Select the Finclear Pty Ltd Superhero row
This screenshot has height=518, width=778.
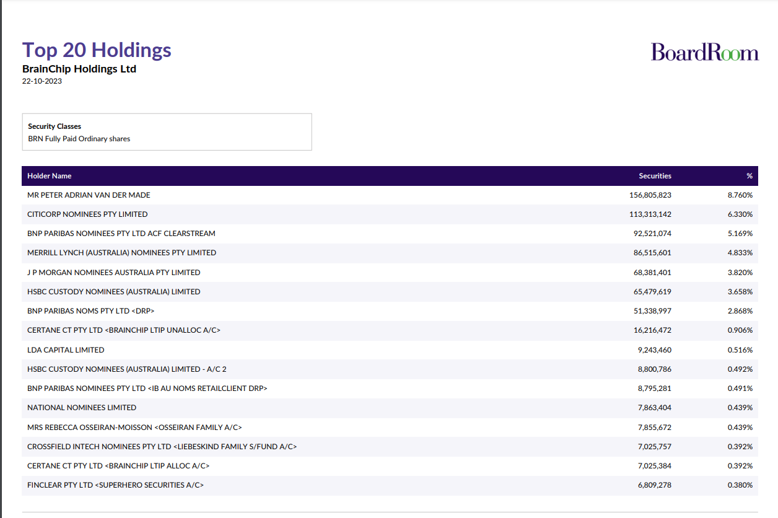pyautogui.click(x=115, y=485)
